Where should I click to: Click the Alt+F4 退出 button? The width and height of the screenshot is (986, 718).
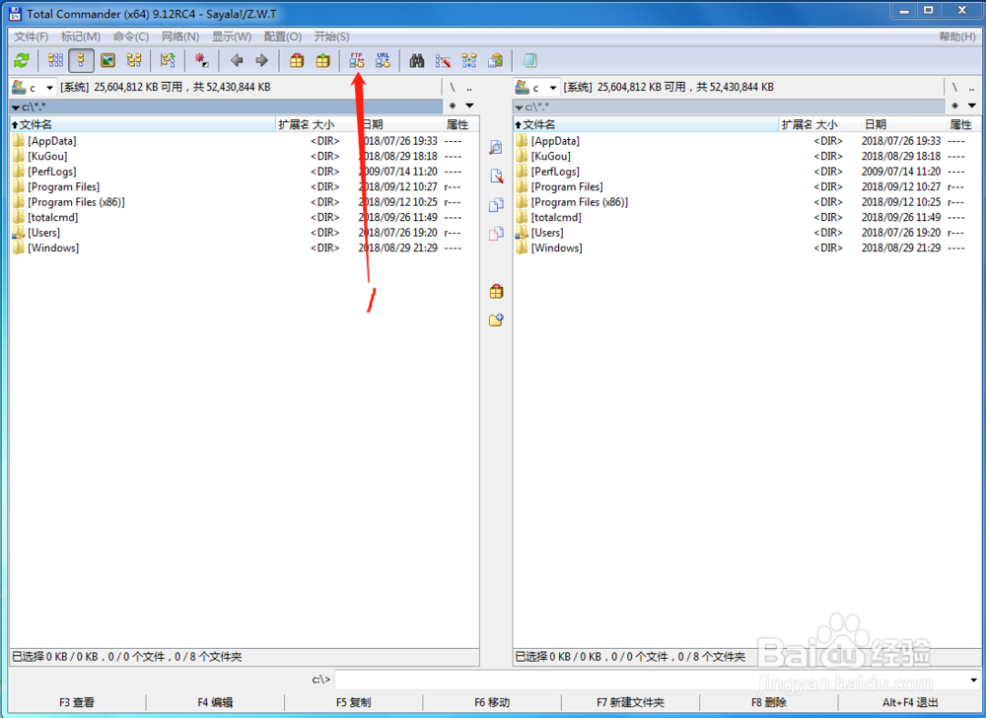[x=909, y=702]
